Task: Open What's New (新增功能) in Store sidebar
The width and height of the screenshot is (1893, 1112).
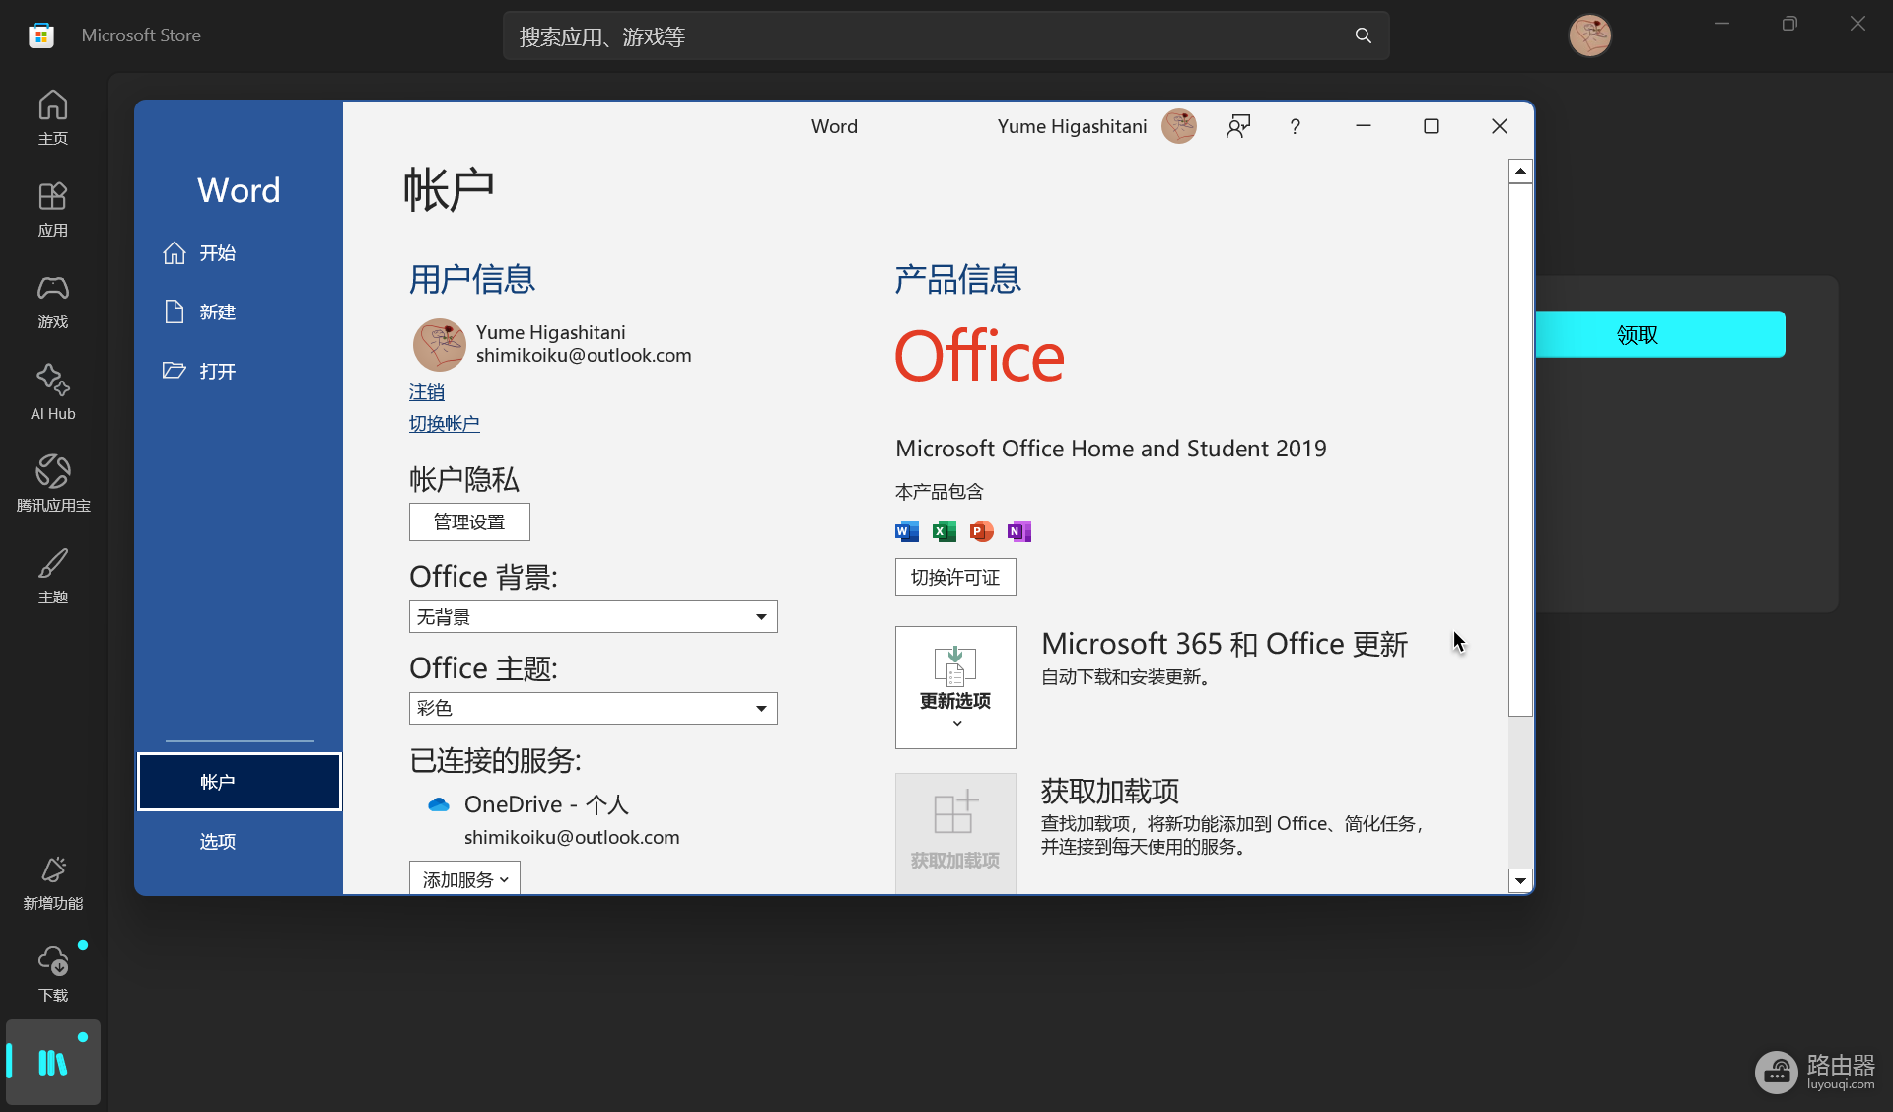Action: pyautogui.click(x=53, y=882)
